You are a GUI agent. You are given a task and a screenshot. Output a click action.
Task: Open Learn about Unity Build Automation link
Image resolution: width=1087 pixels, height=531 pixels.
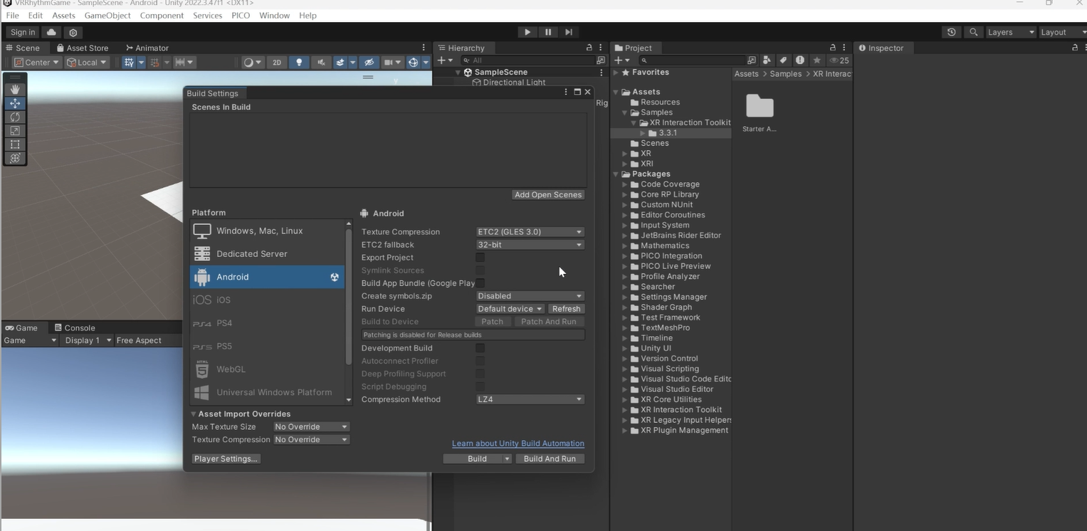[x=518, y=443]
